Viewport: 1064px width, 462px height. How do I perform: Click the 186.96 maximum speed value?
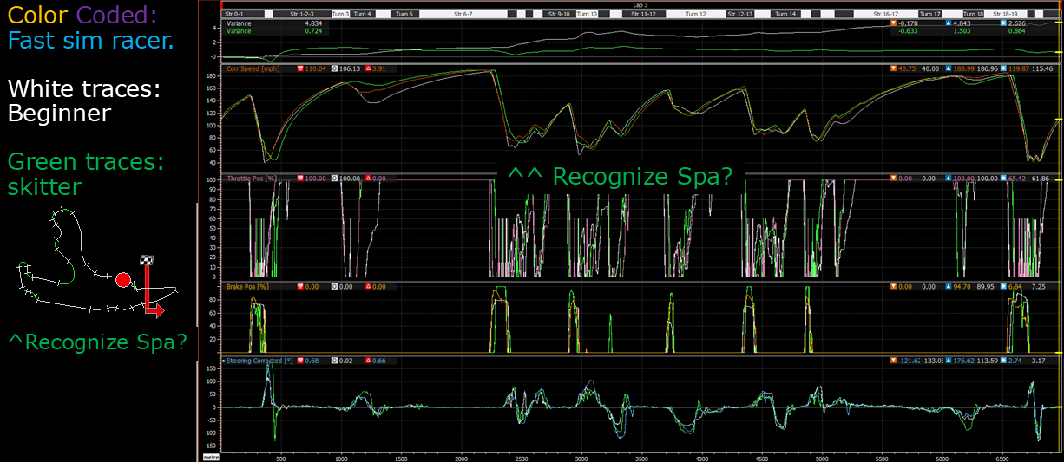pyautogui.click(x=987, y=68)
